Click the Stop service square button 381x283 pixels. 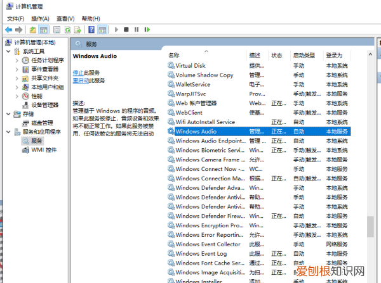[126, 30]
